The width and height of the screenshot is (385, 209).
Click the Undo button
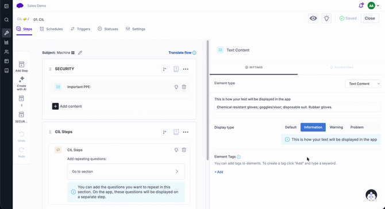(x=22, y=137)
